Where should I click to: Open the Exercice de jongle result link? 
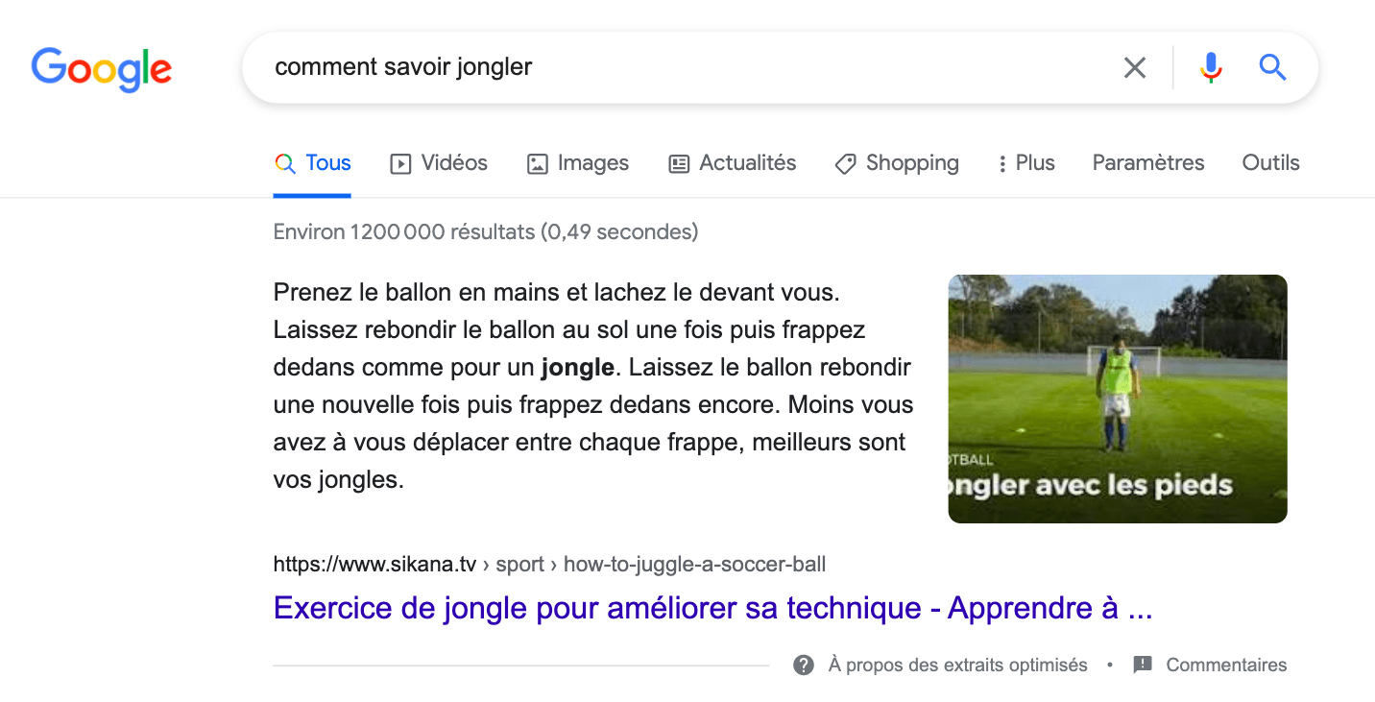tap(712, 608)
